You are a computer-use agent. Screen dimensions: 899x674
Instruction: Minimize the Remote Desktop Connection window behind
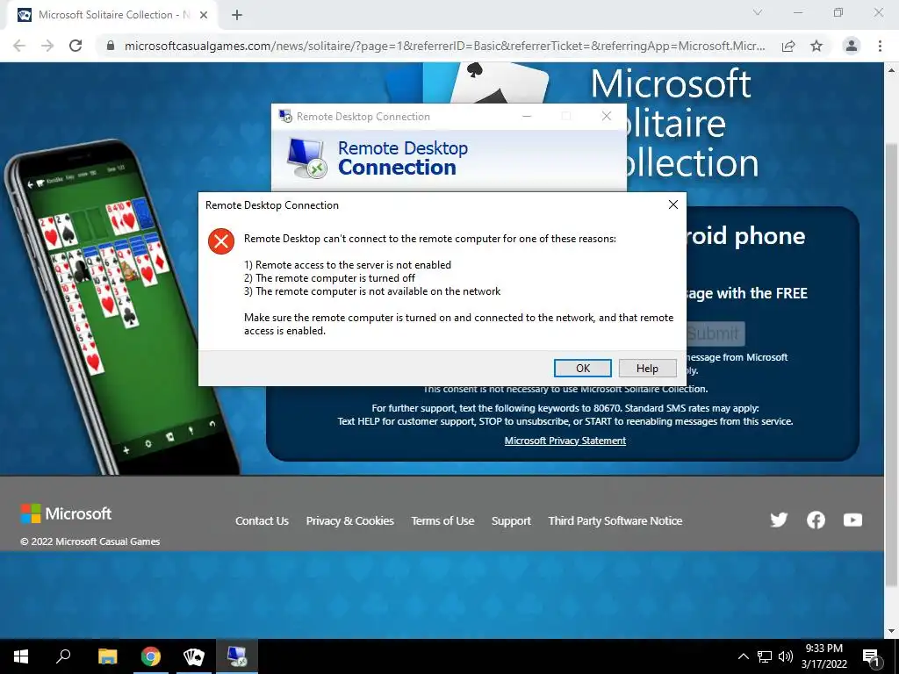[527, 117]
